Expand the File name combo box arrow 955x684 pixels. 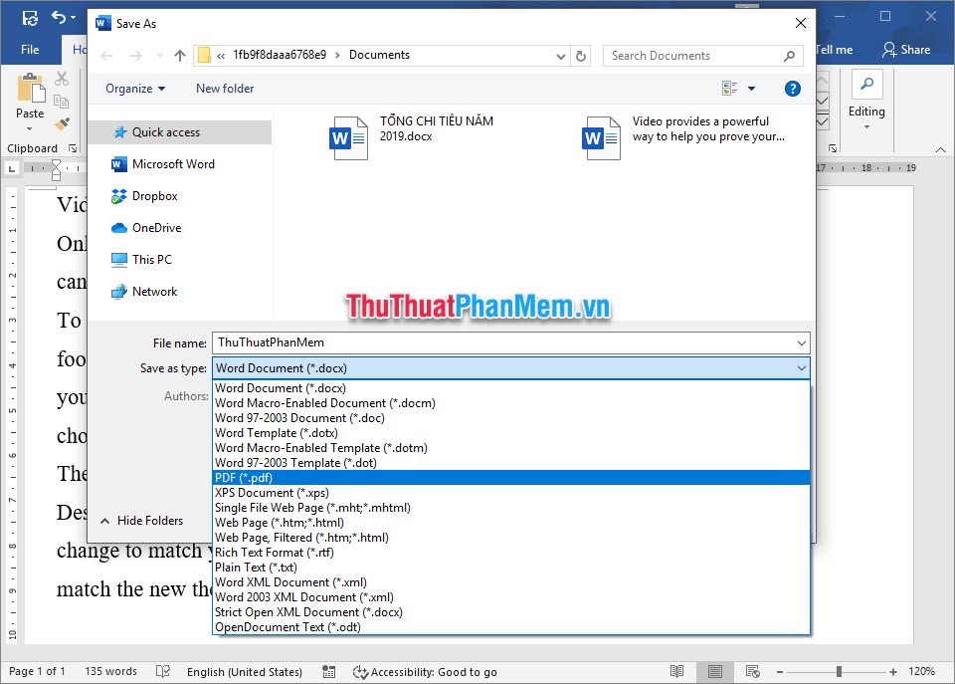click(x=802, y=343)
